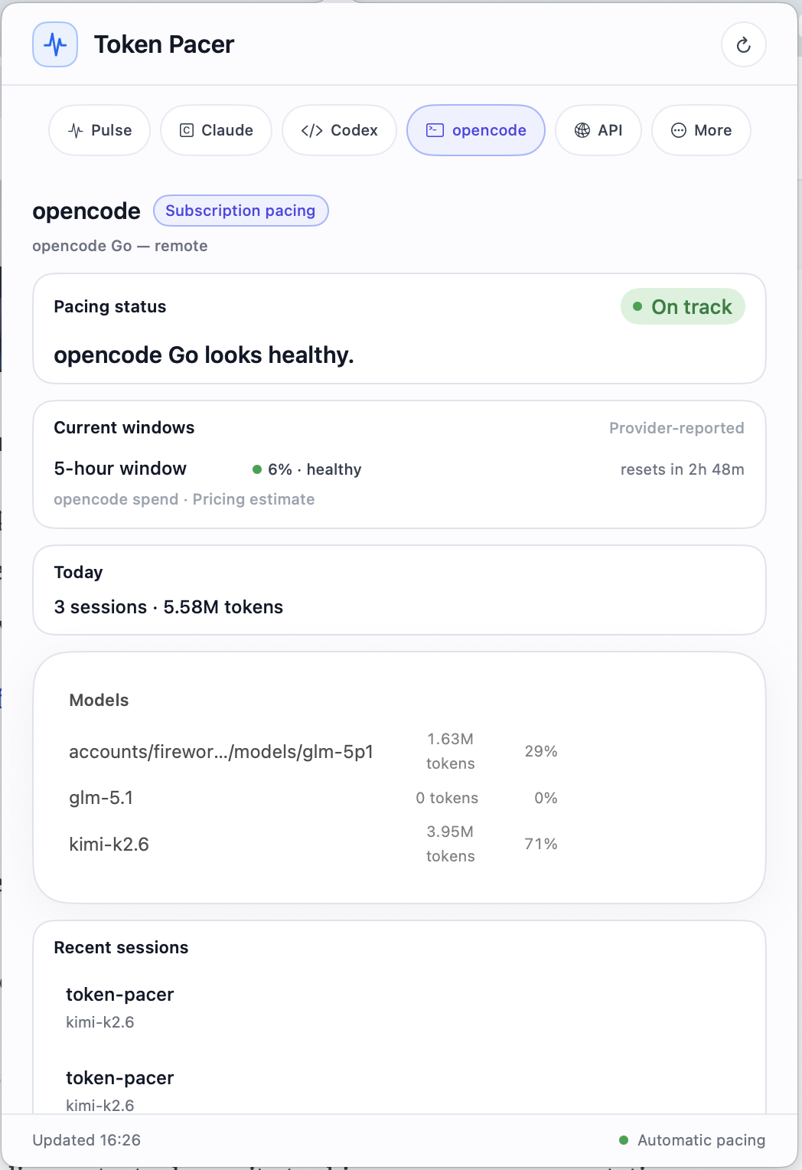The height and width of the screenshot is (1170, 802).
Task: Click the resets in 2h 48m text
Action: pos(683,469)
